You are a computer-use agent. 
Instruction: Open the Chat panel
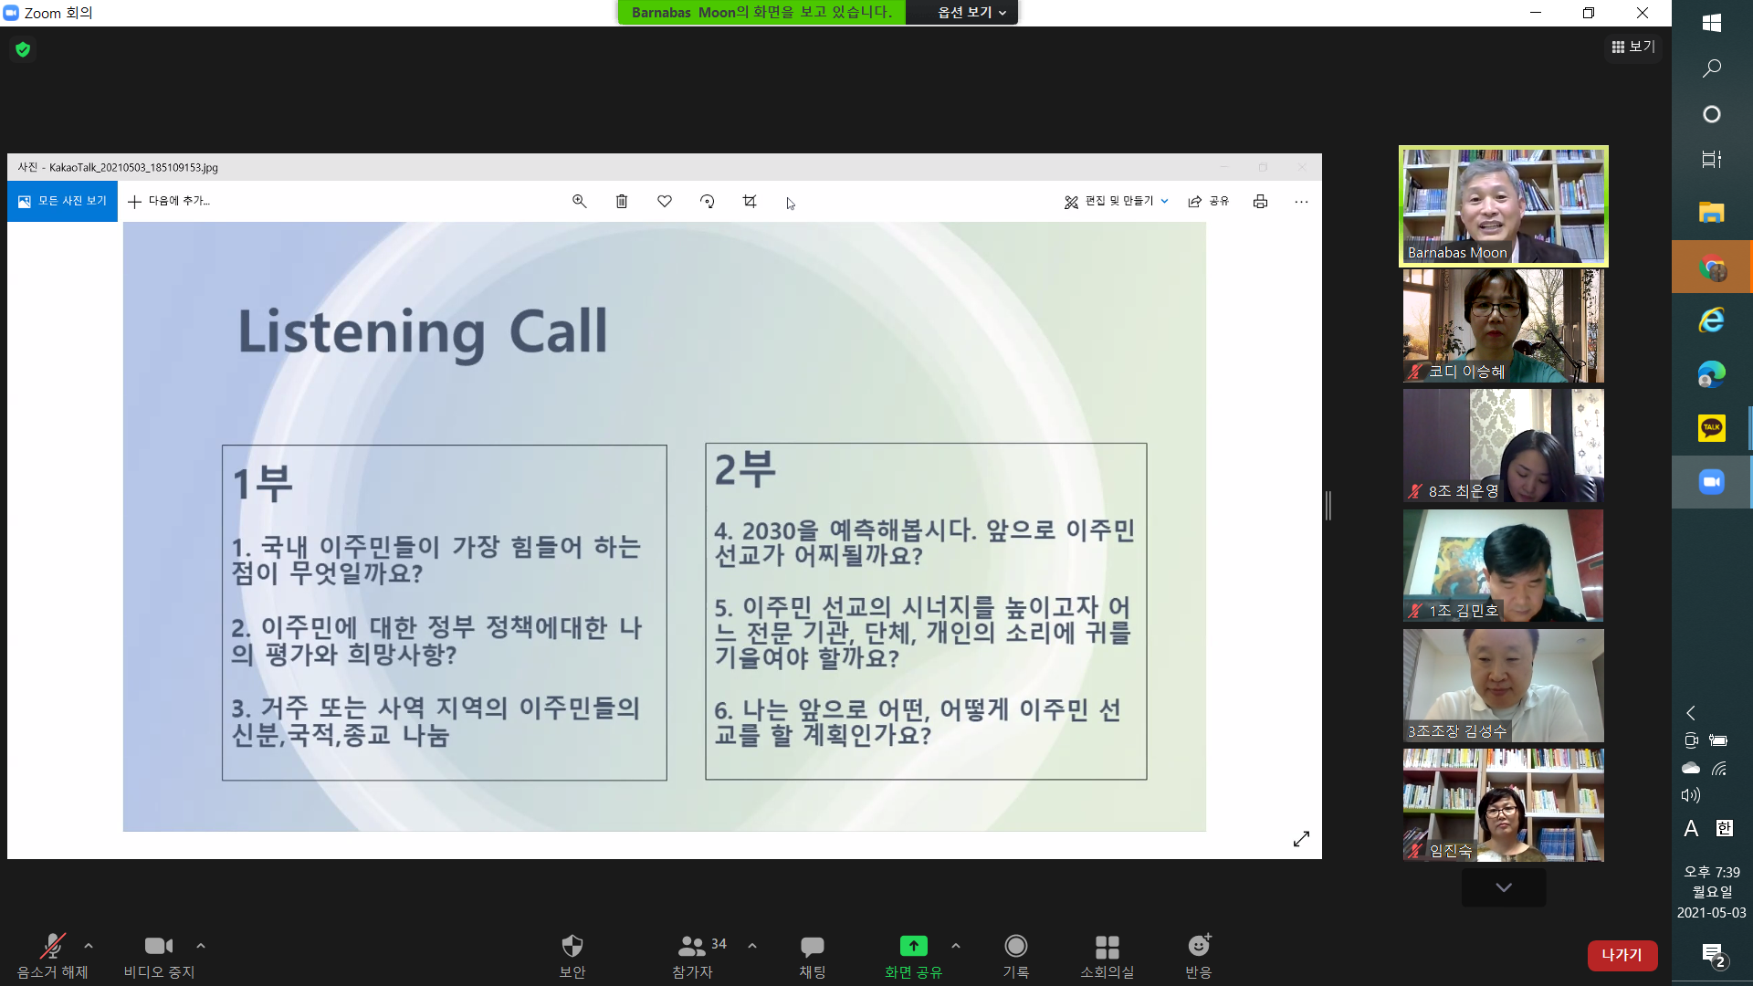tap(812, 947)
